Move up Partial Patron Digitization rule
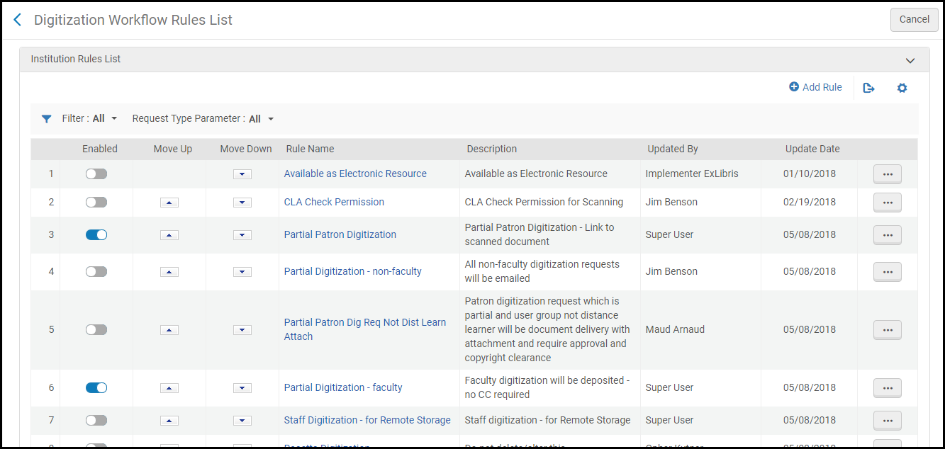The image size is (945, 449). [169, 235]
